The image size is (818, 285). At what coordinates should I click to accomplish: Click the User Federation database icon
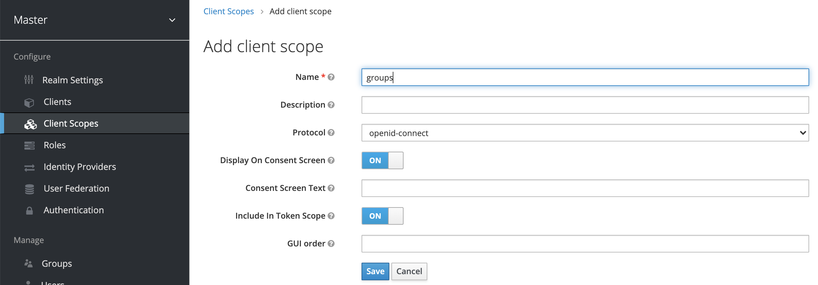point(30,189)
